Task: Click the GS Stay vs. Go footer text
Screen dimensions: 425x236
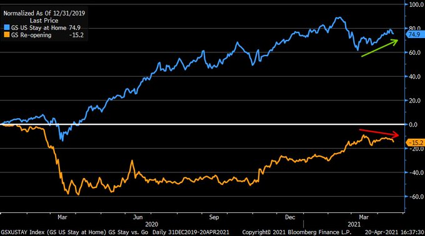Action: (x=129, y=232)
